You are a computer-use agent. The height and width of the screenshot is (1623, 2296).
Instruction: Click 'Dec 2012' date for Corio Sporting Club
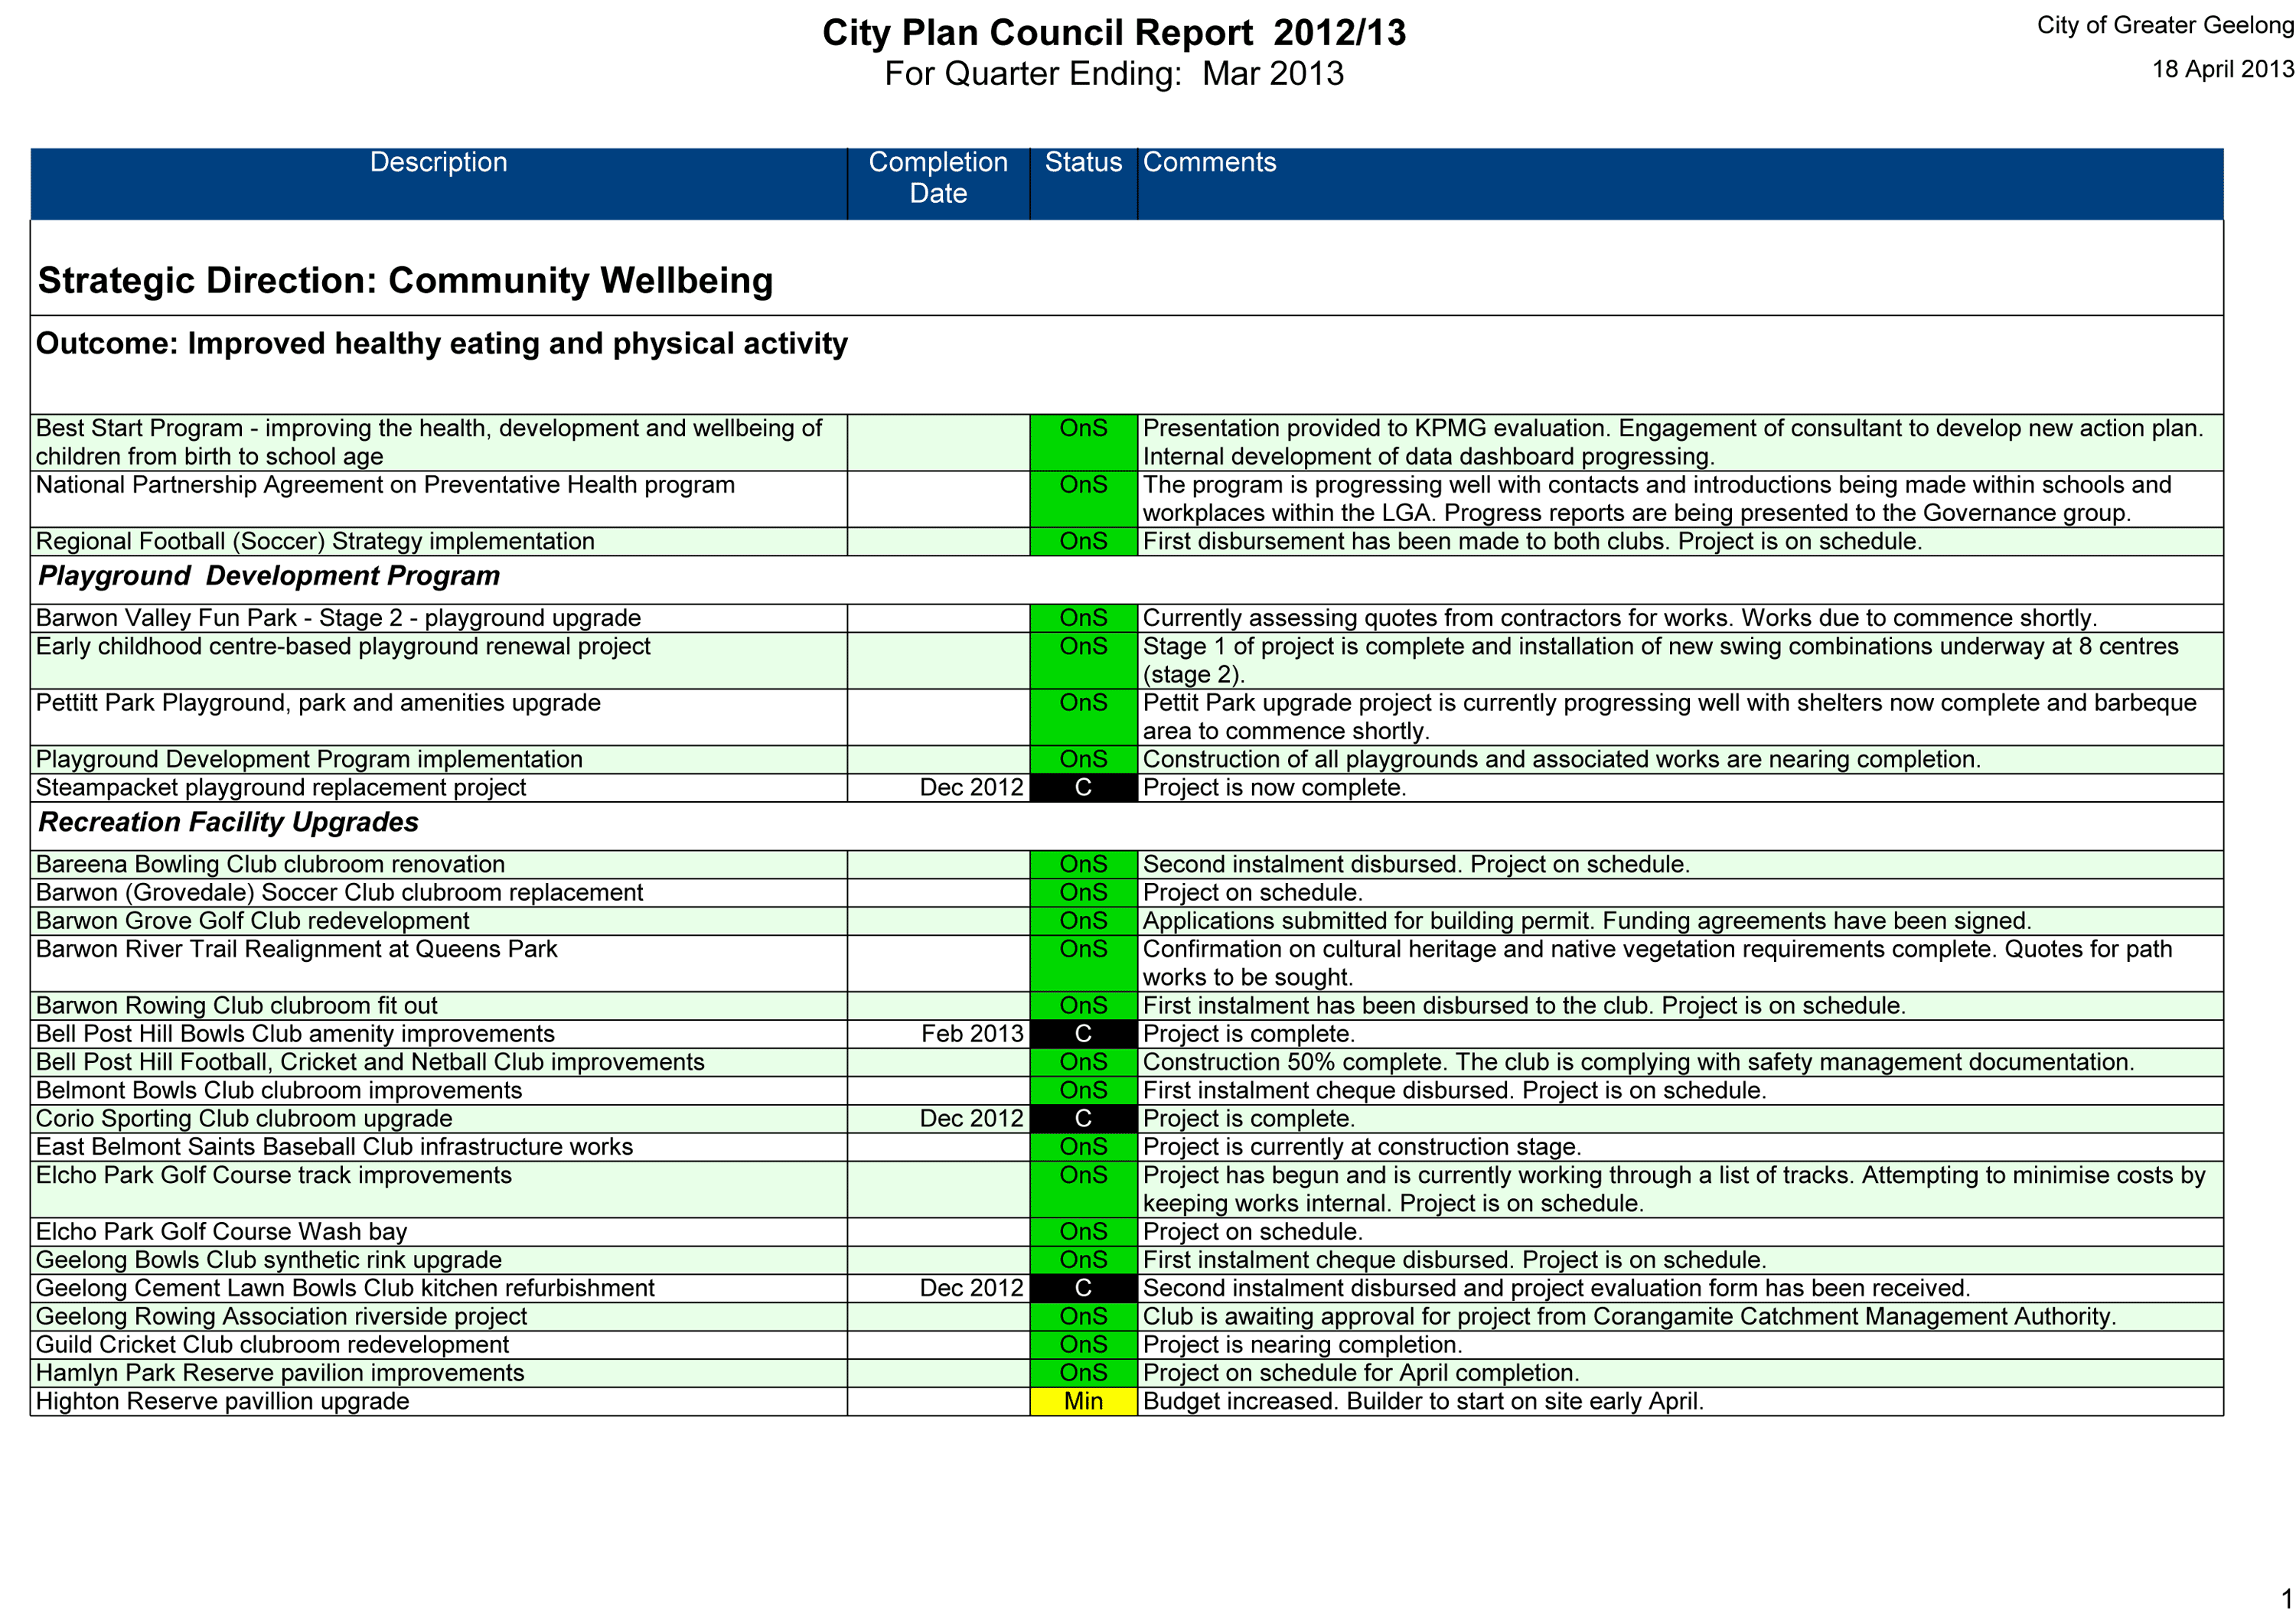pyautogui.click(x=972, y=1119)
